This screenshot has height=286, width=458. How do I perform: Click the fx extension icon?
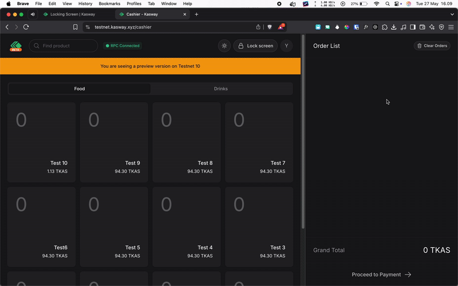pyautogui.click(x=366, y=27)
